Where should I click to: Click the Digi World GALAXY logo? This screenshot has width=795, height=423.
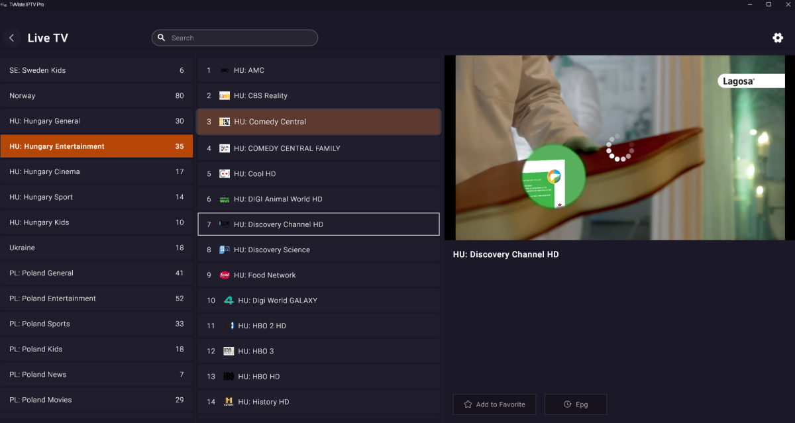tap(229, 301)
